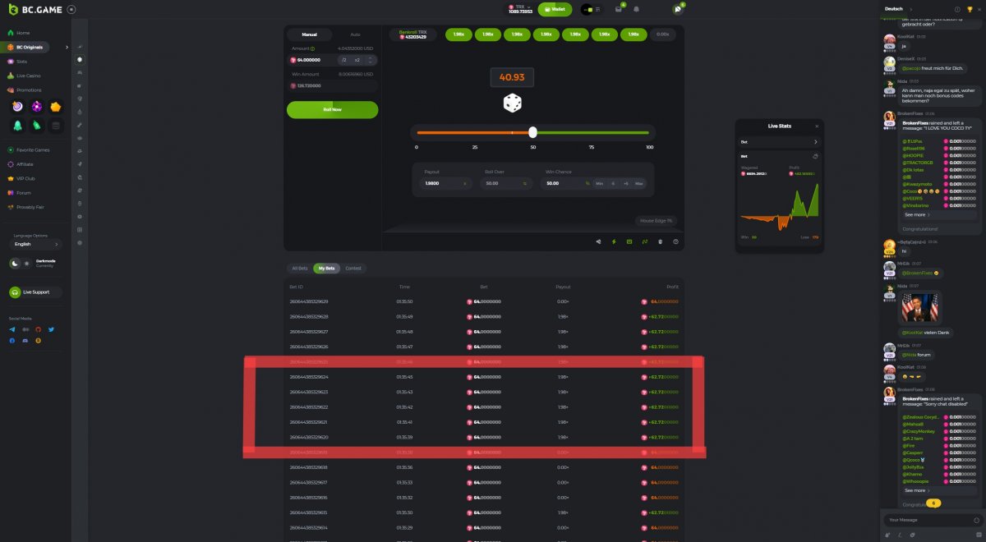
Task: Expand the Bet selector in Live Stats
Action: click(779, 141)
